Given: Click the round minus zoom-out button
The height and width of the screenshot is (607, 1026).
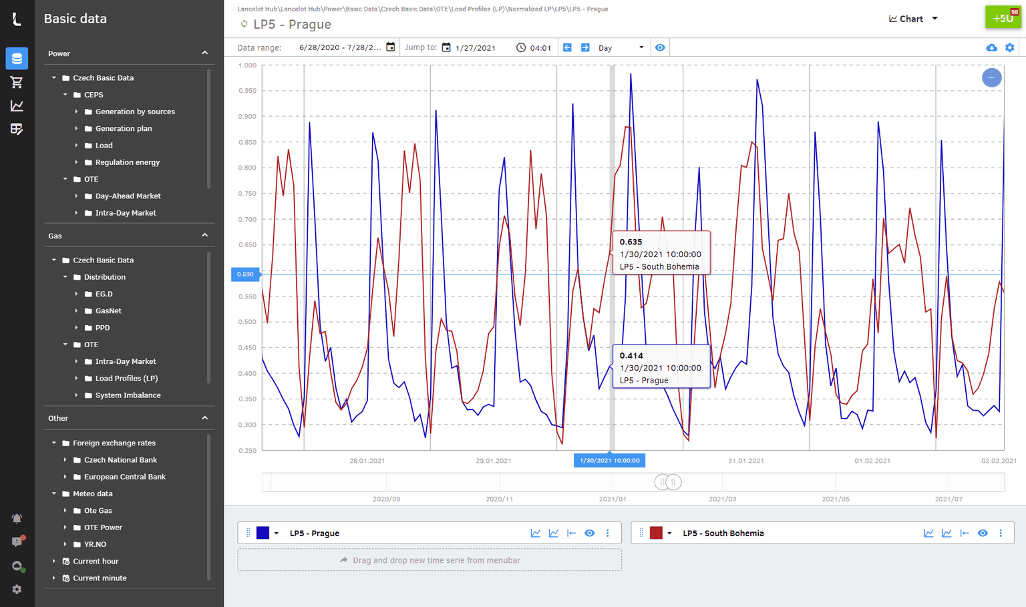Looking at the screenshot, I should (991, 77).
